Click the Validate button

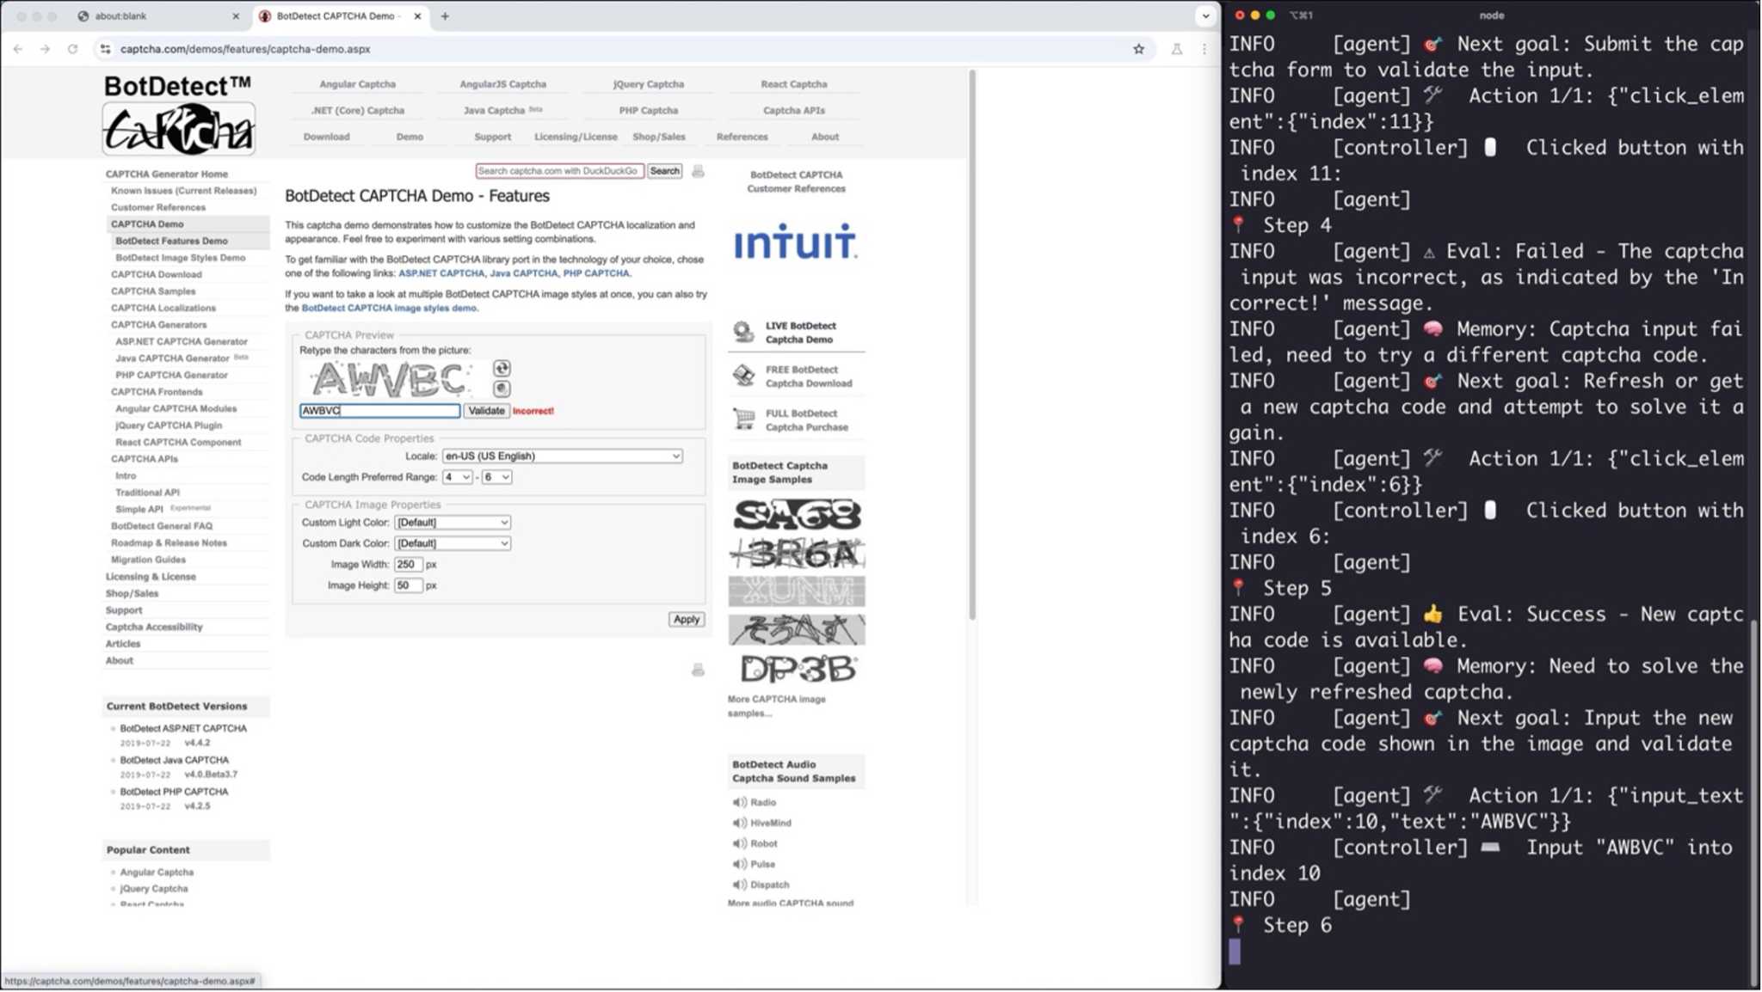tap(486, 410)
